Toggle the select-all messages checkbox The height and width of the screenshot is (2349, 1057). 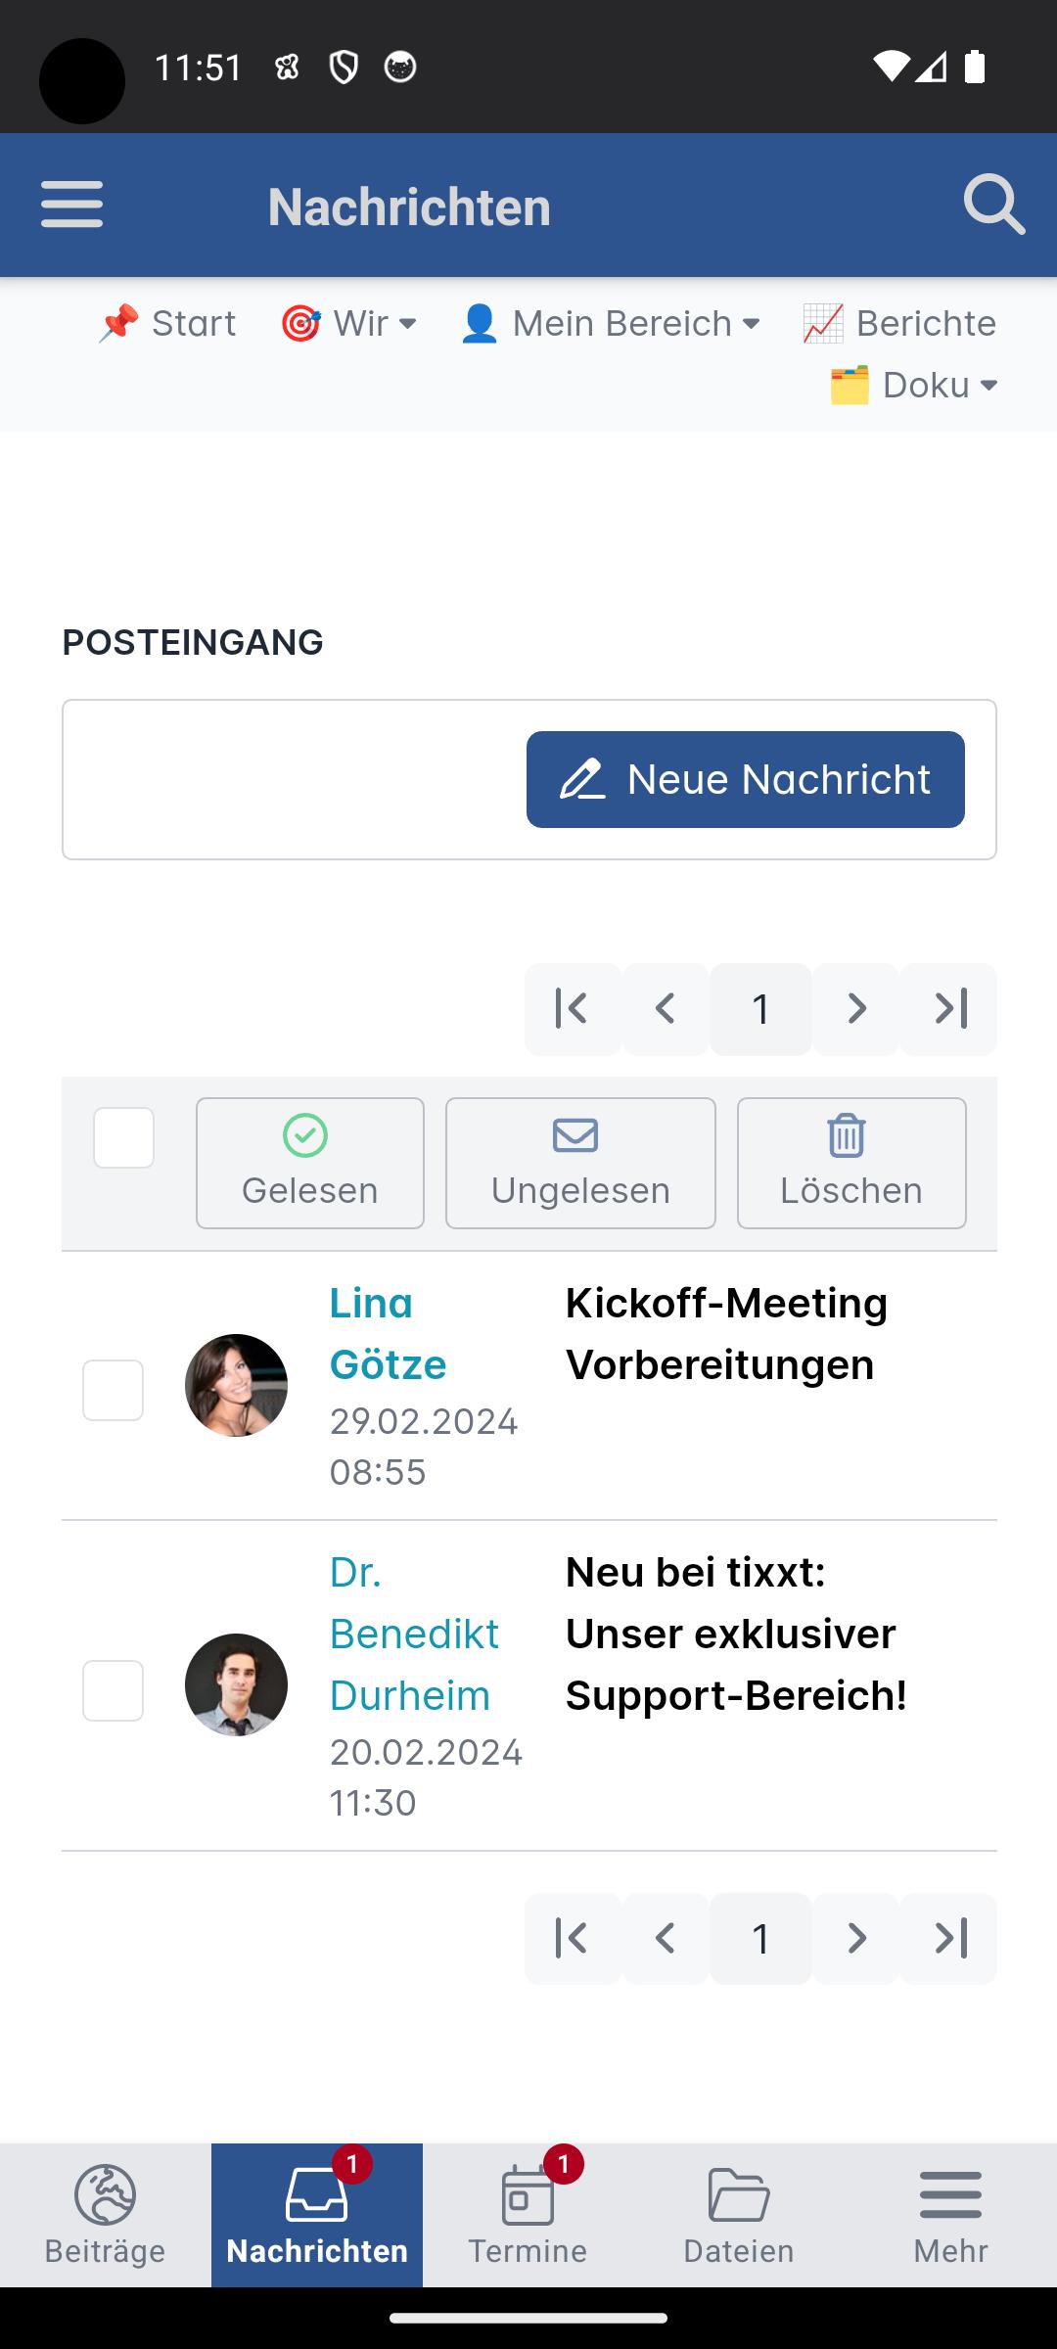tap(123, 1137)
